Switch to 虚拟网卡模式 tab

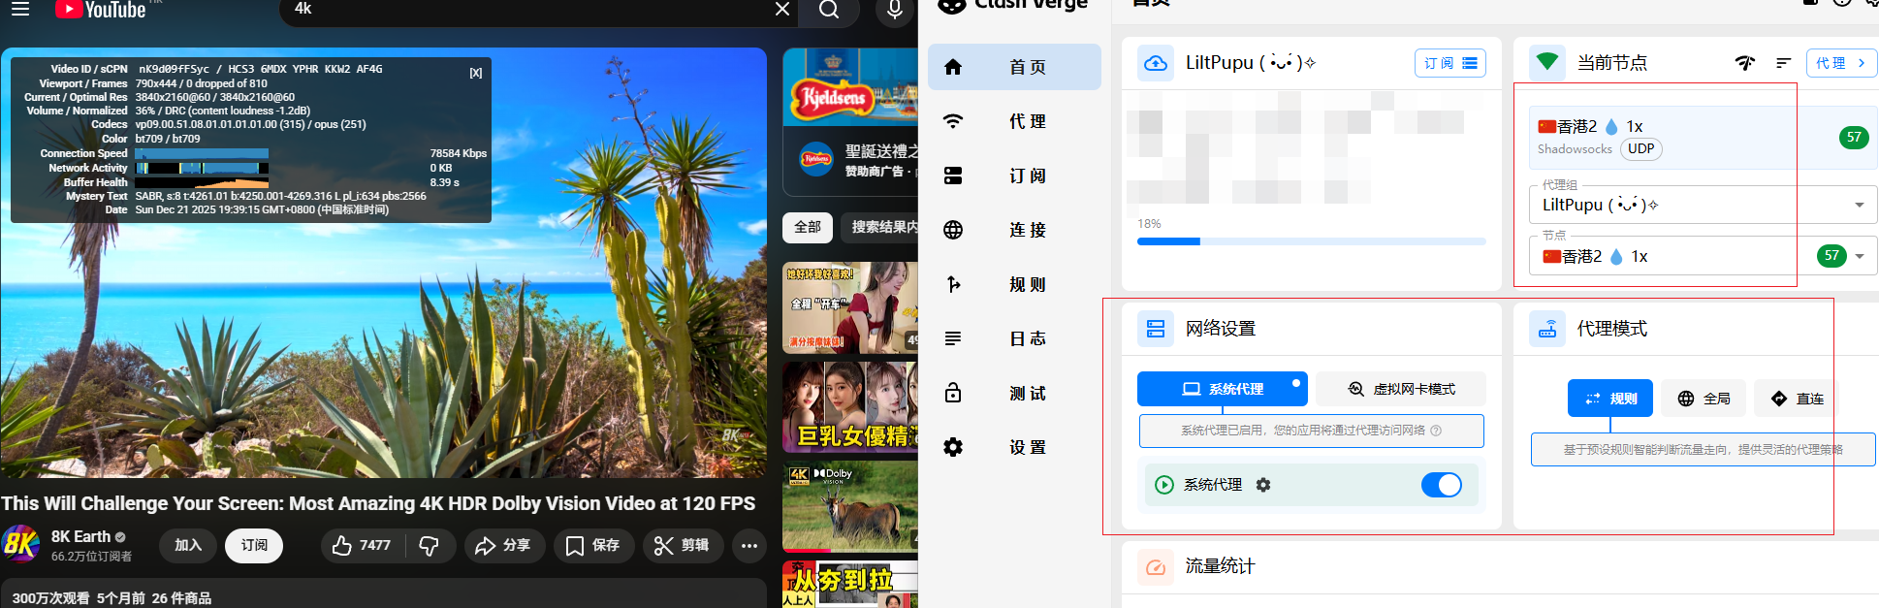coord(1401,389)
